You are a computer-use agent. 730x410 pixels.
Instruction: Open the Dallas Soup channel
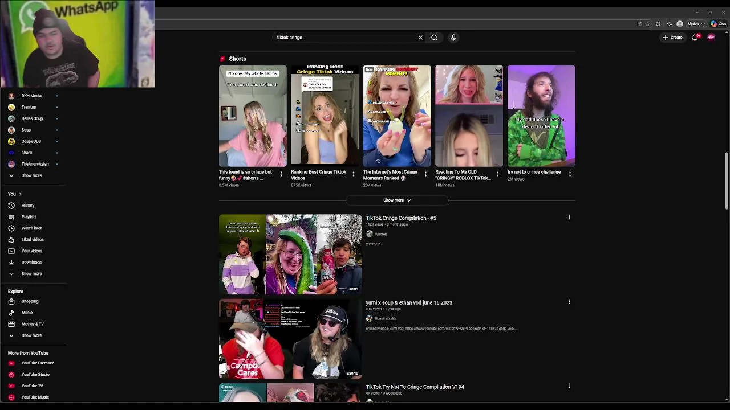(33, 118)
